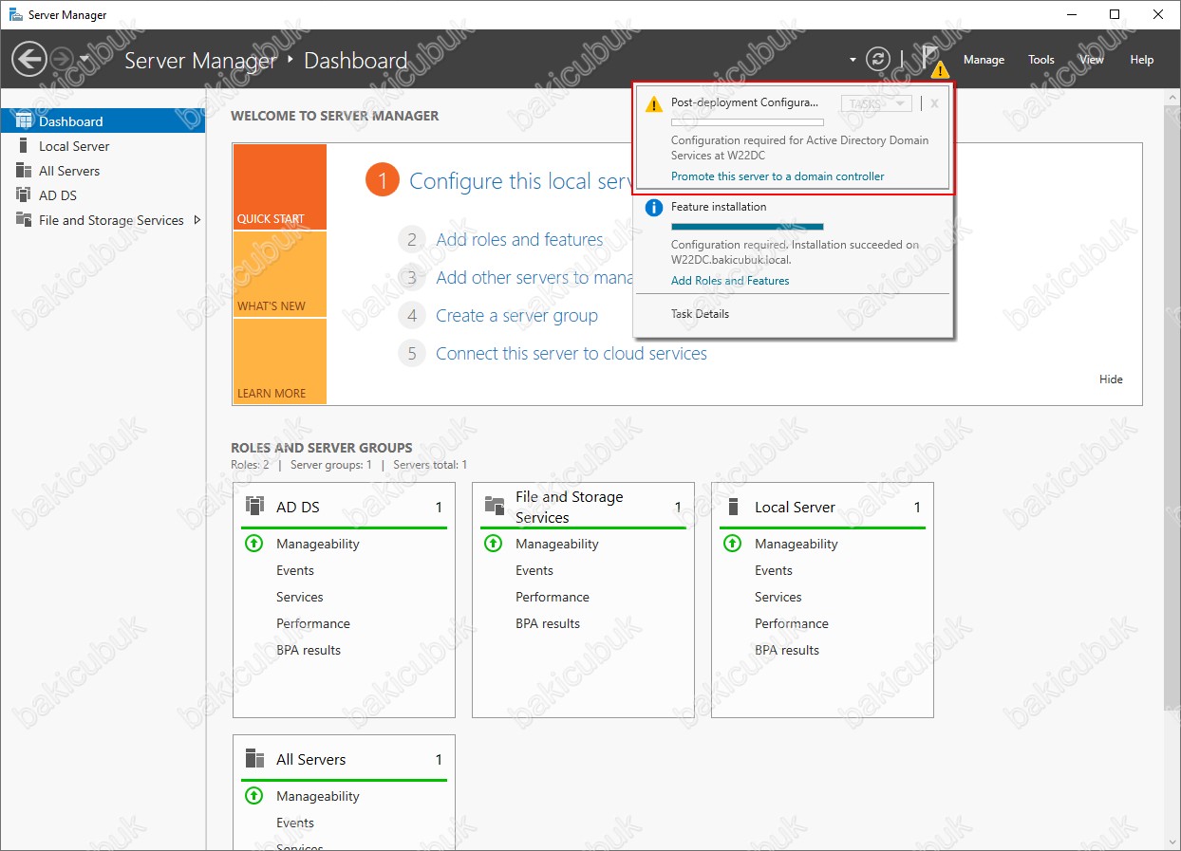Select the QUICK START tile
This screenshot has height=851, width=1181.
279,187
